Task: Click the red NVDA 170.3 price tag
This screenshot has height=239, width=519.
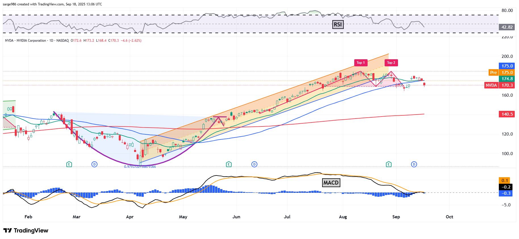Action: pyautogui.click(x=500, y=85)
